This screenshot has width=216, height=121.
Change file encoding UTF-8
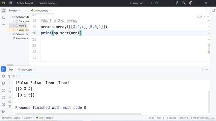coord(161,118)
